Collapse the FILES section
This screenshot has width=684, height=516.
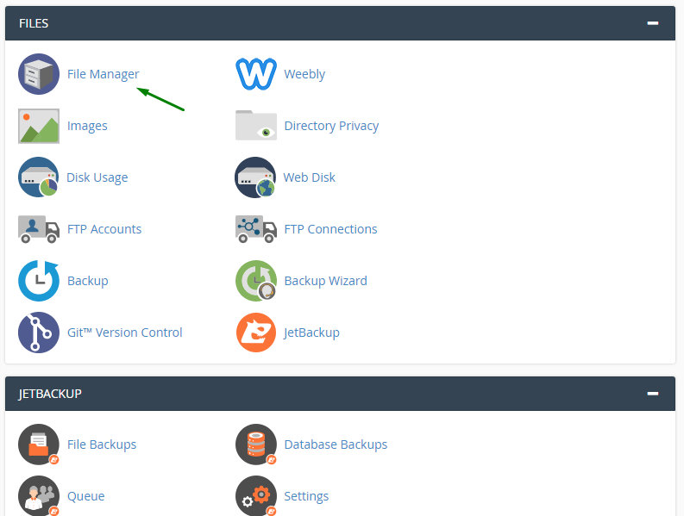coord(653,23)
